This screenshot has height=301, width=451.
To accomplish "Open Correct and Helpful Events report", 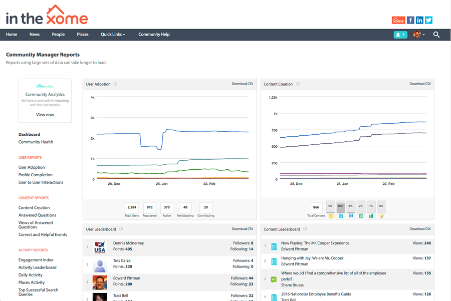I will [x=43, y=234].
